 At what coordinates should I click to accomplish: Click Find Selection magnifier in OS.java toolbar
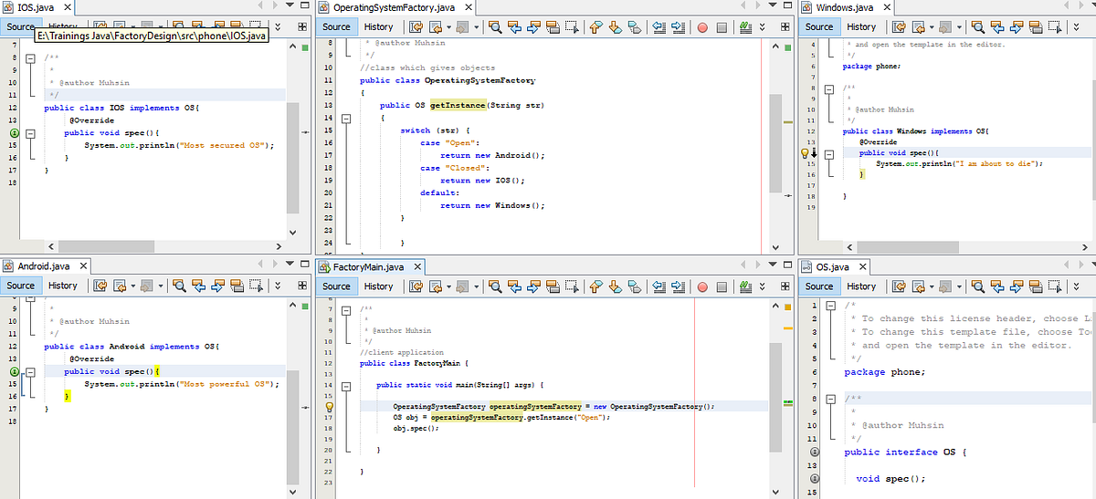978,286
